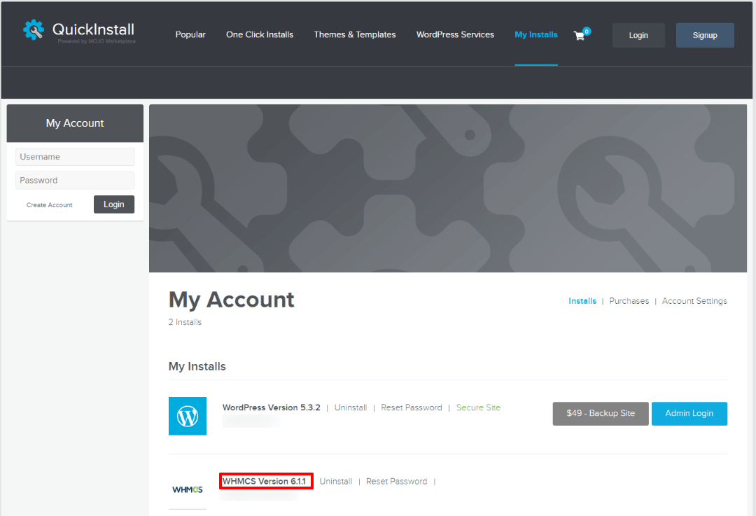This screenshot has height=516, width=756.
Task: Go to One Click Installs
Action: click(260, 35)
